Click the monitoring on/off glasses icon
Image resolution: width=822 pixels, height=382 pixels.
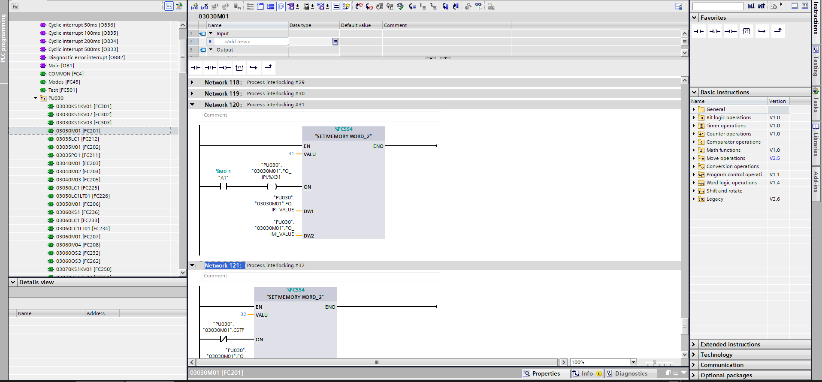478,6
